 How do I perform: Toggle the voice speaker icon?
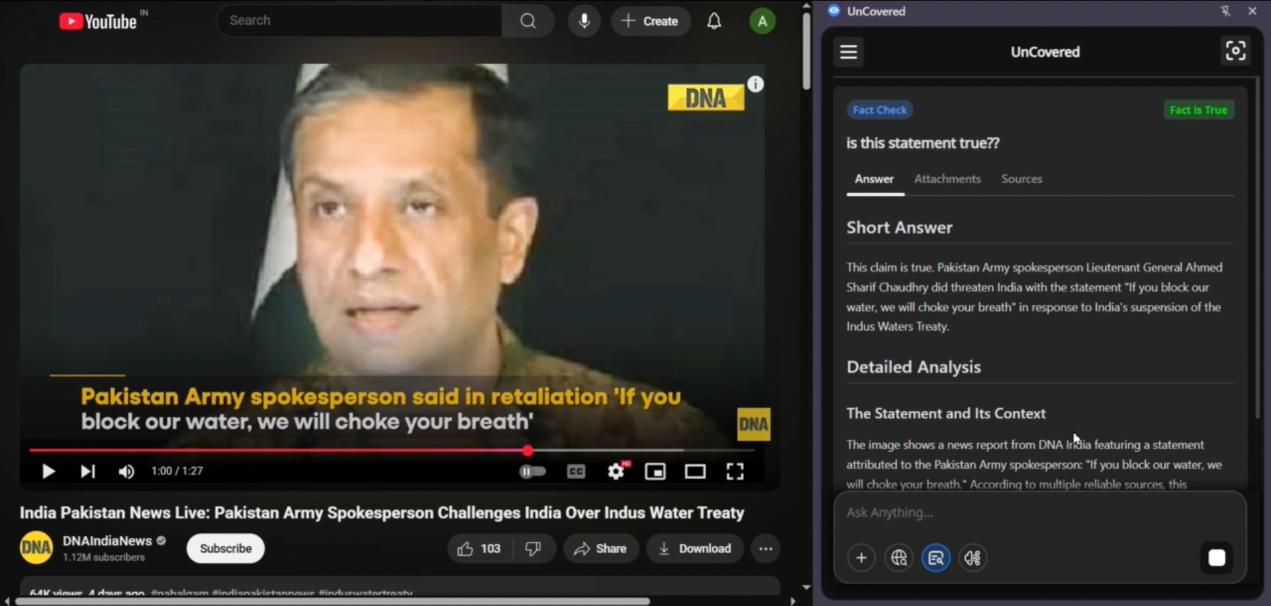click(972, 558)
